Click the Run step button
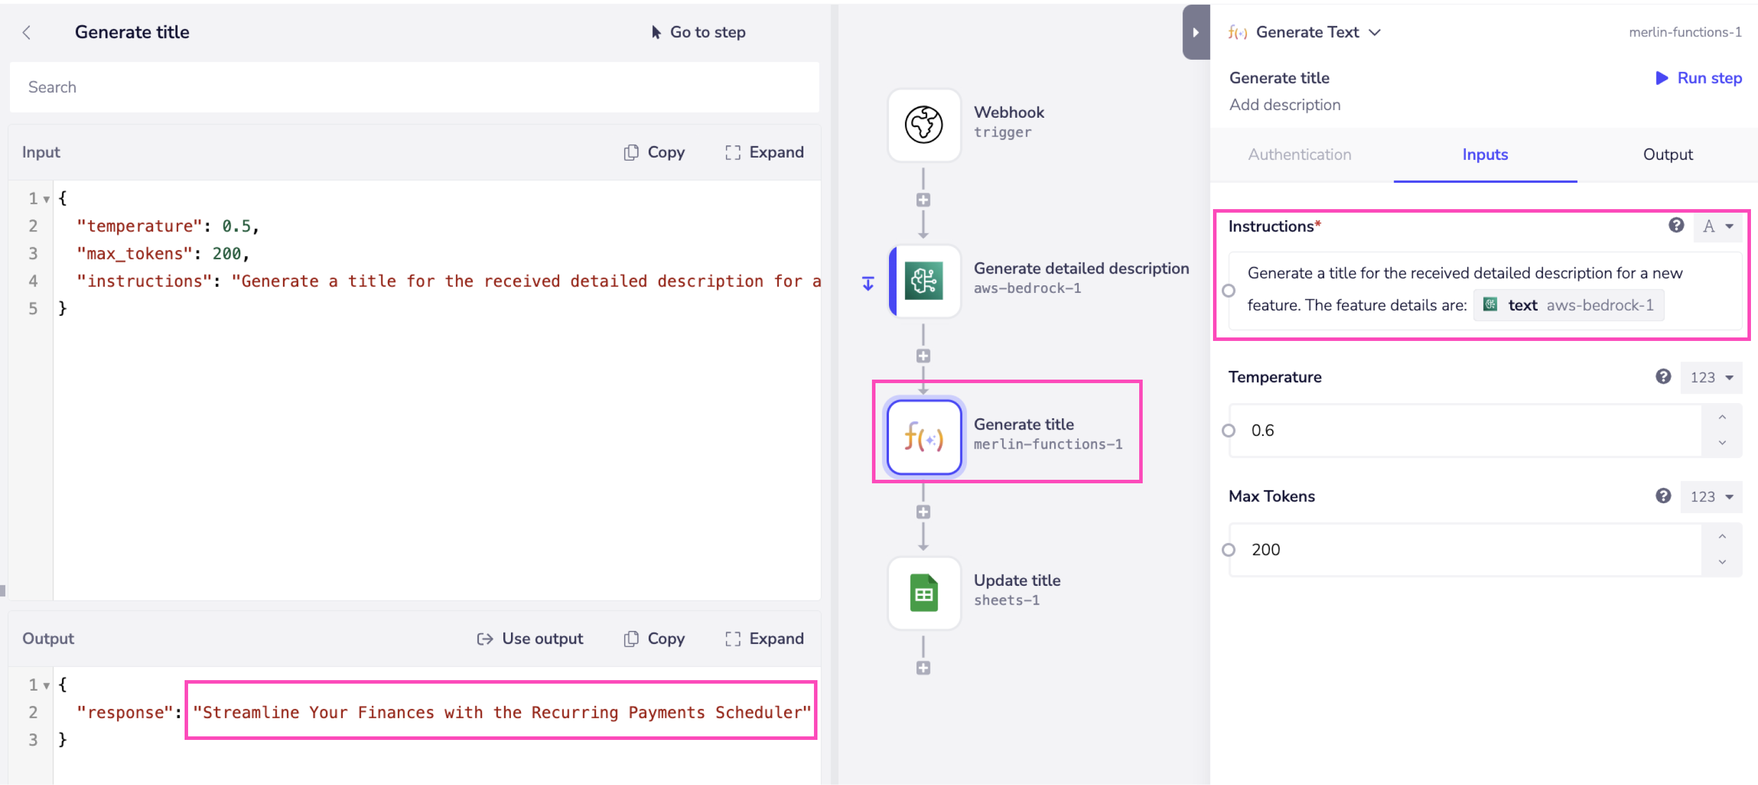 point(1698,78)
